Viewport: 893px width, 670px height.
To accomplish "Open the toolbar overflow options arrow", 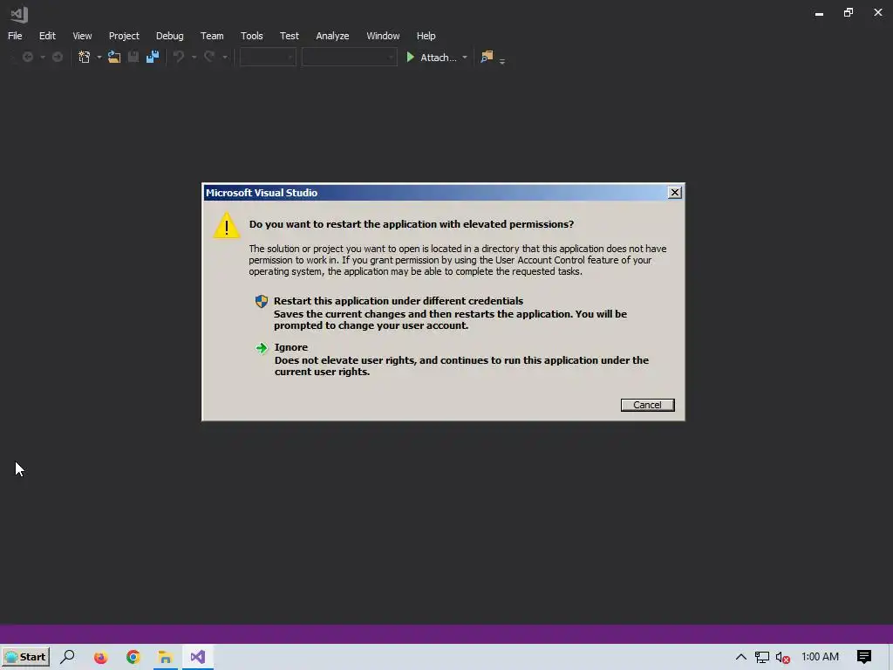I will click(x=501, y=60).
